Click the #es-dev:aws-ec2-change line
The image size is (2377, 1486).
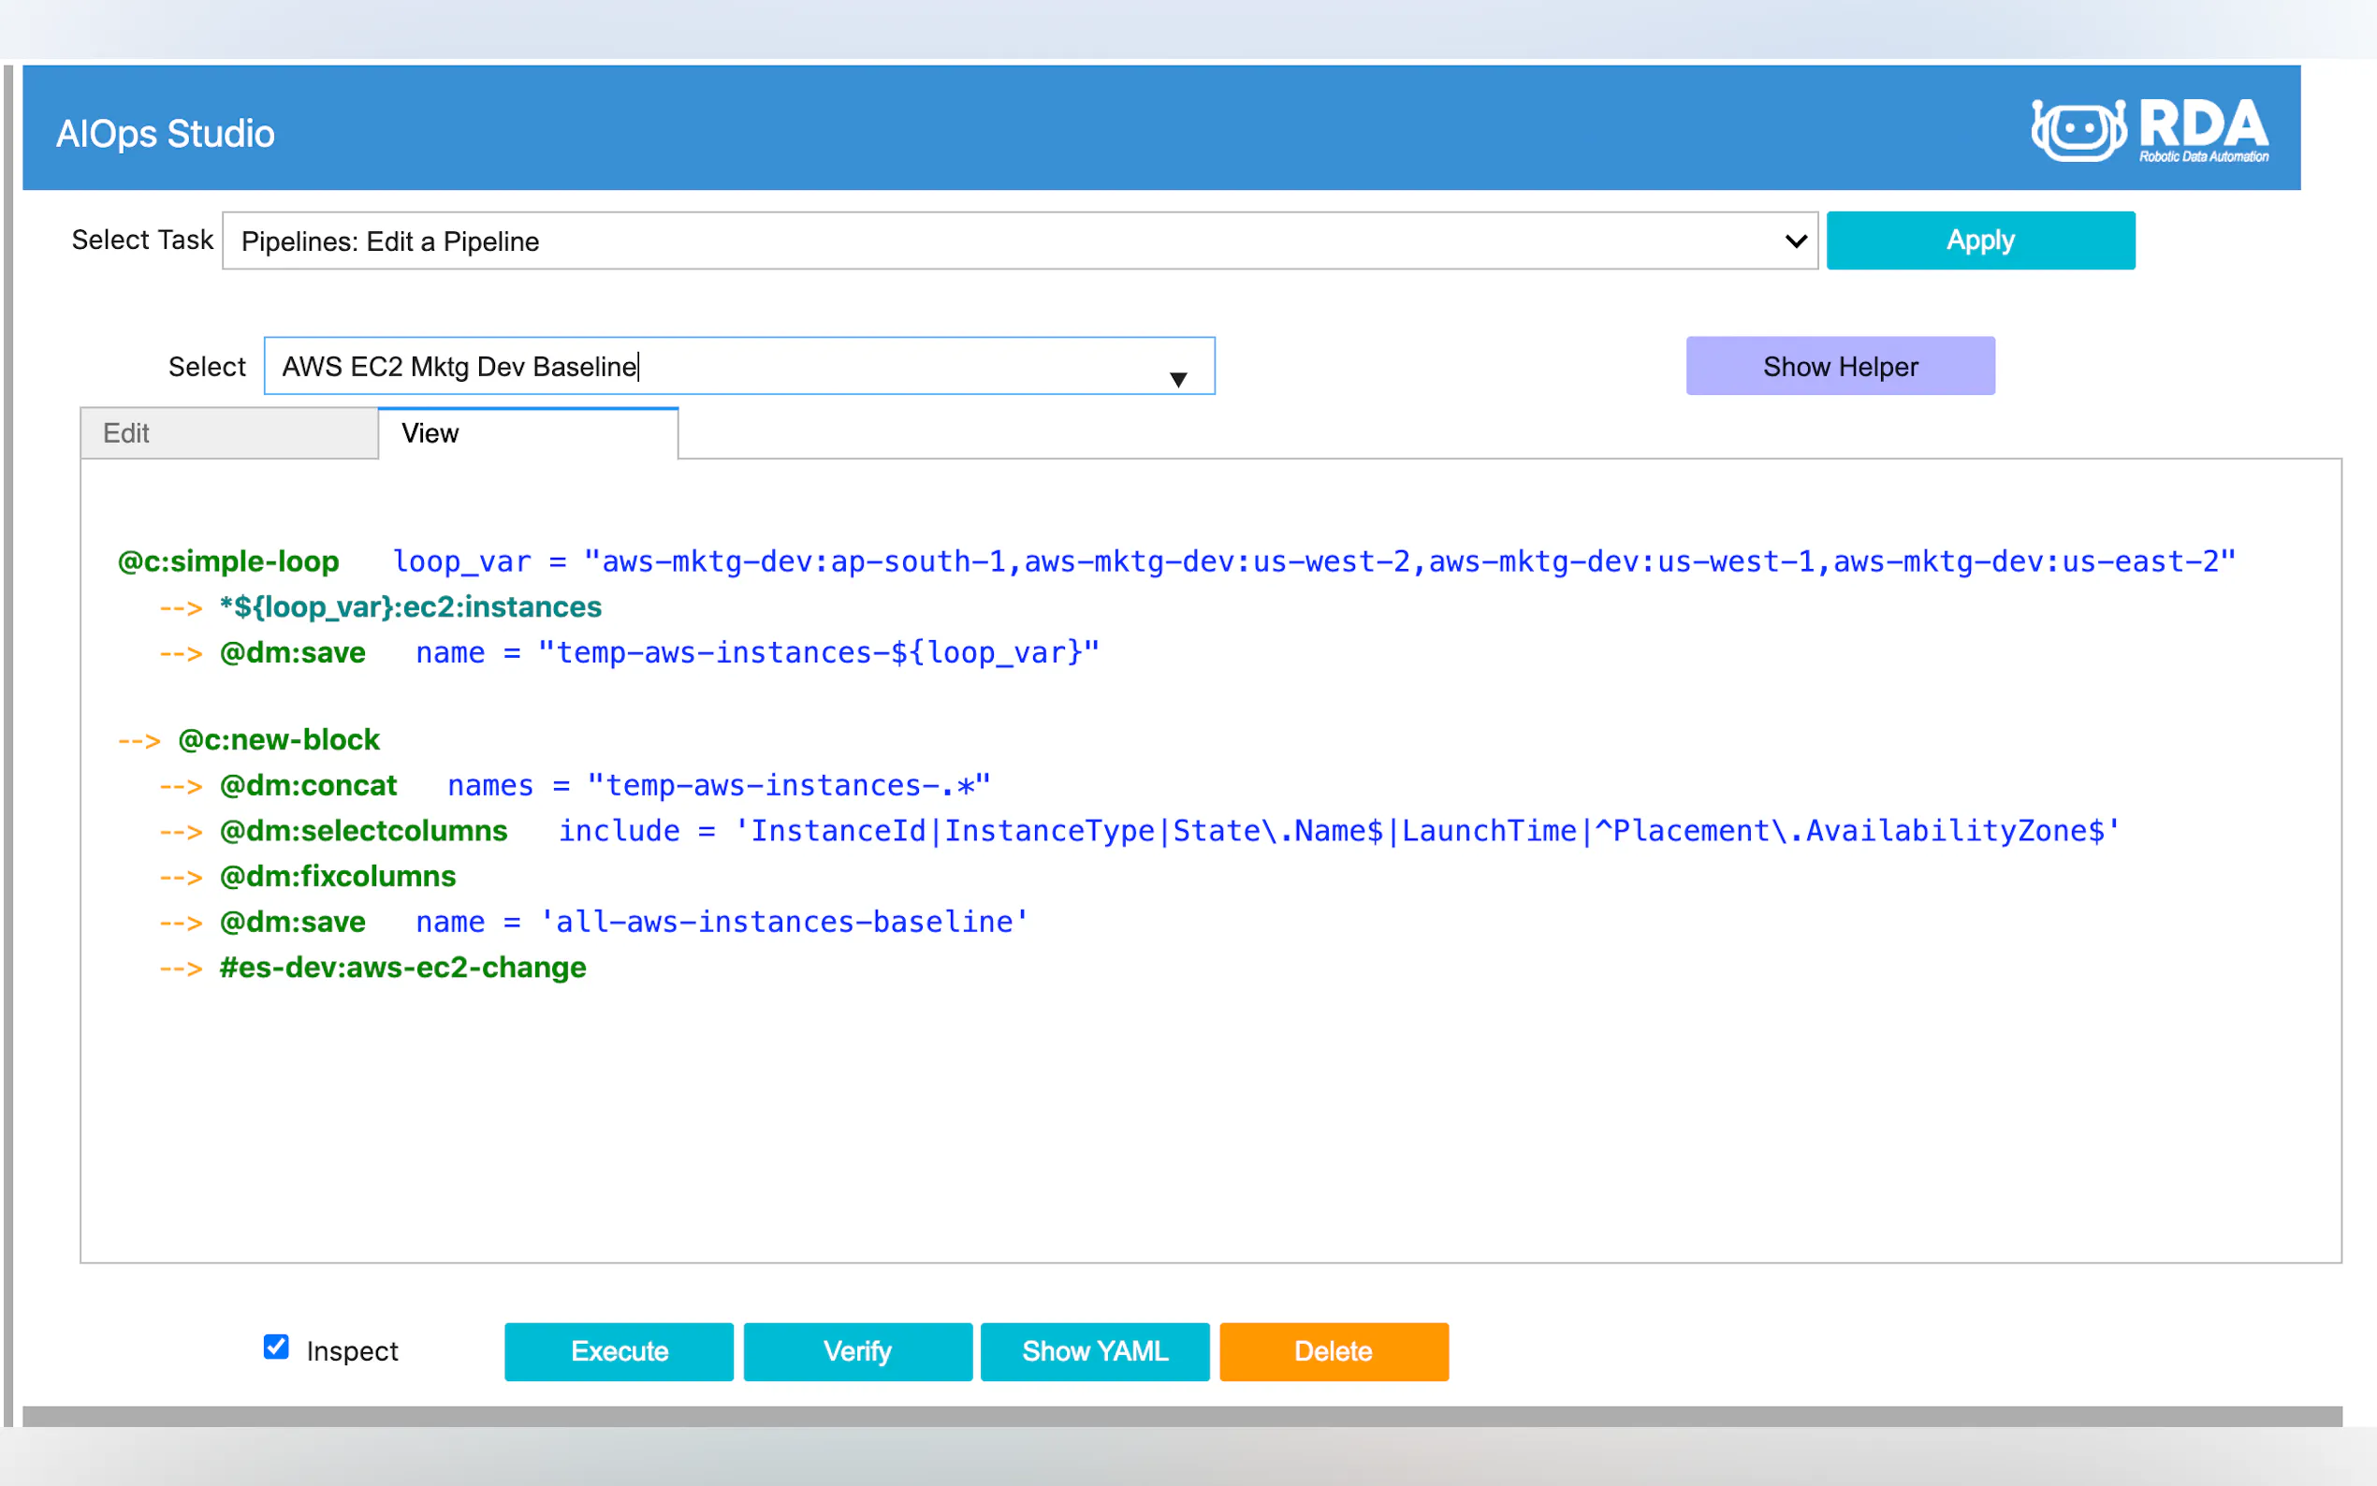point(403,967)
